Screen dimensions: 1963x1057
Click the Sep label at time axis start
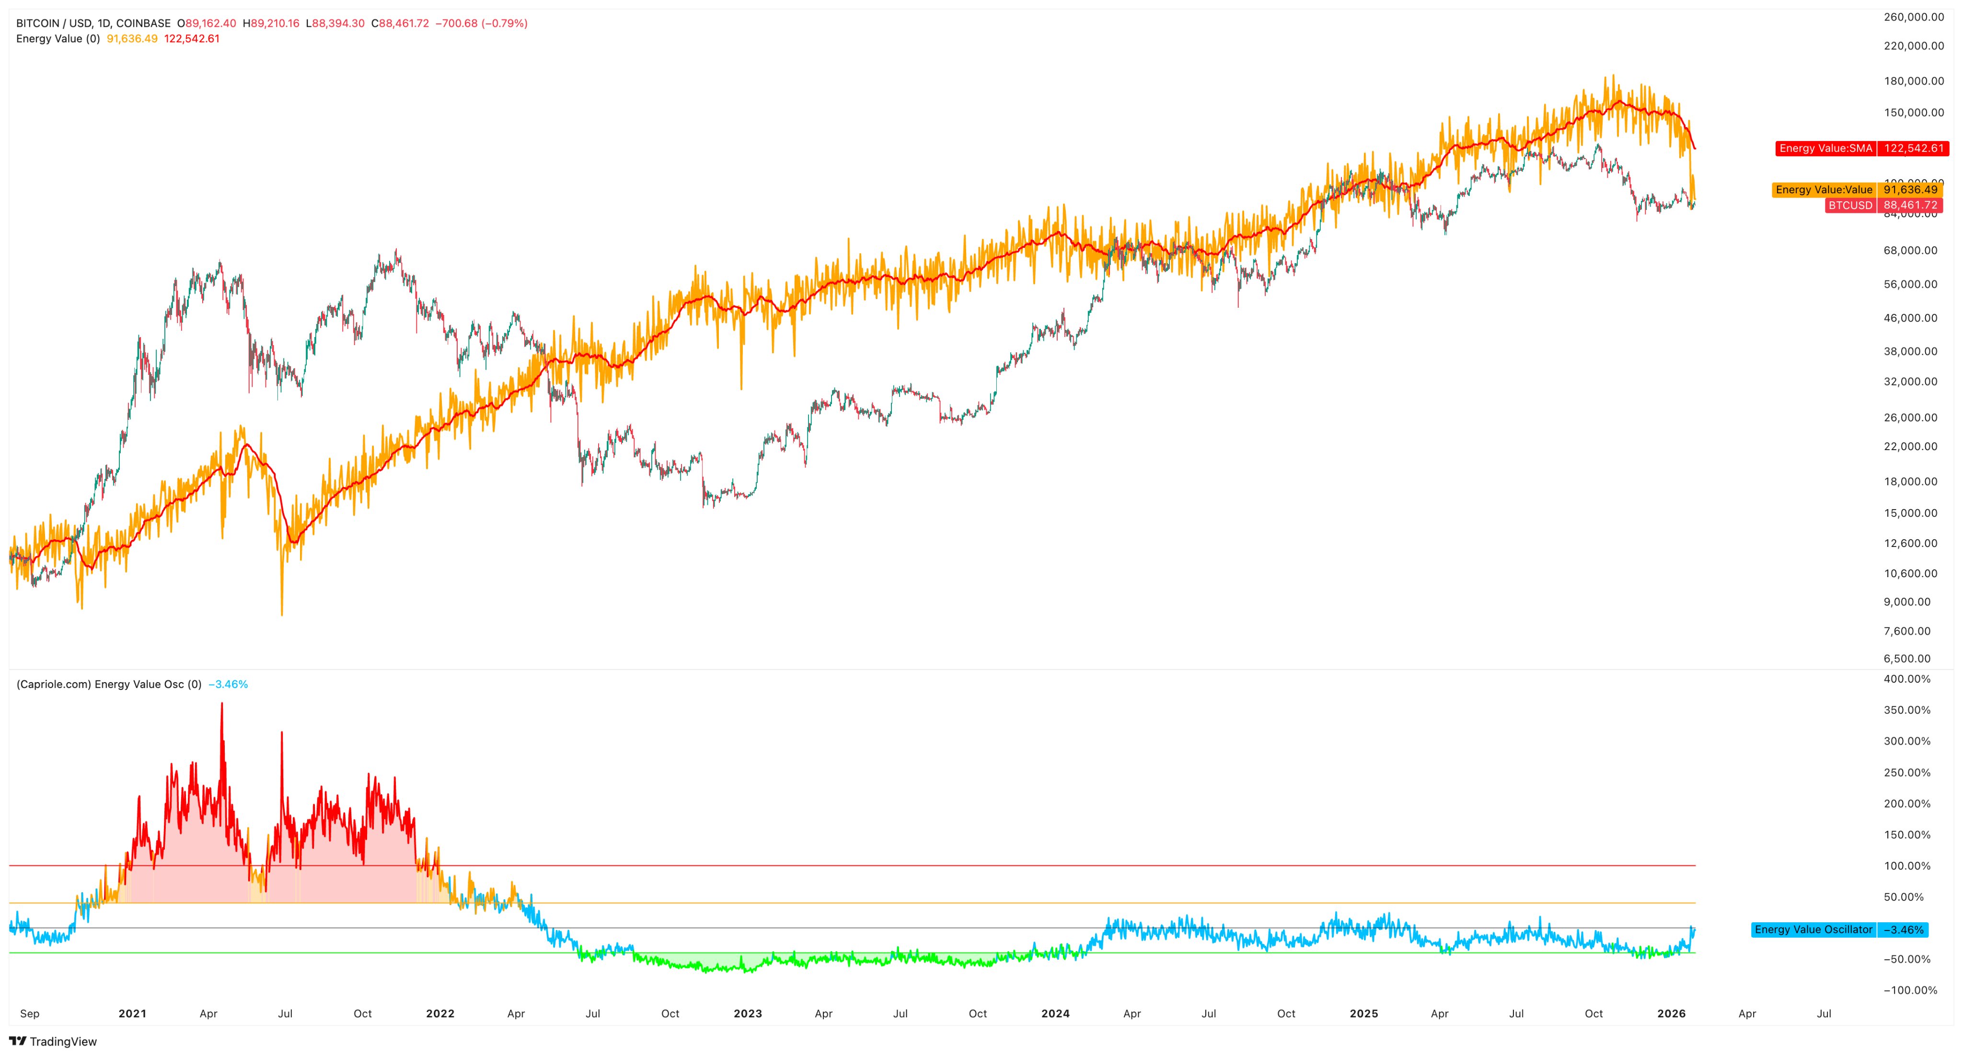tap(30, 1013)
